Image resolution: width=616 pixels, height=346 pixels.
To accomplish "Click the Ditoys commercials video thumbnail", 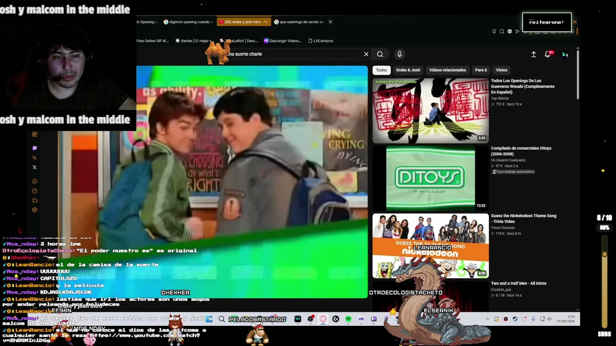I will (x=430, y=178).
